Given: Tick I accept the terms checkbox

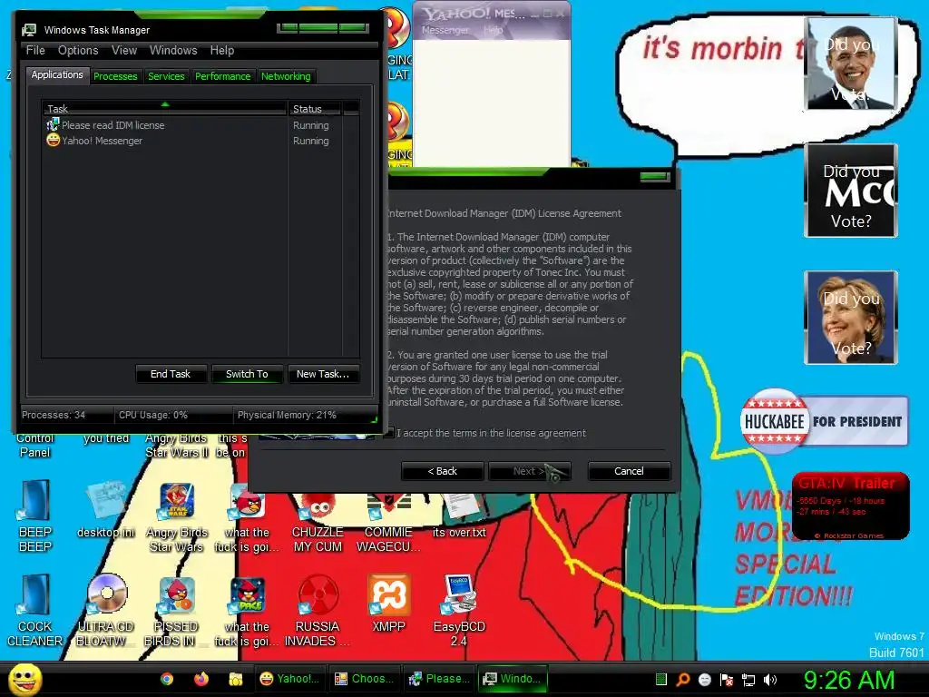Looking at the screenshot, I should [x=388, y=433].
